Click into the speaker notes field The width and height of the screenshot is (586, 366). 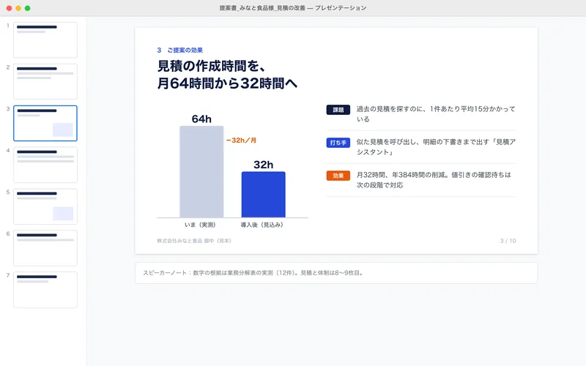coord(336,273)
